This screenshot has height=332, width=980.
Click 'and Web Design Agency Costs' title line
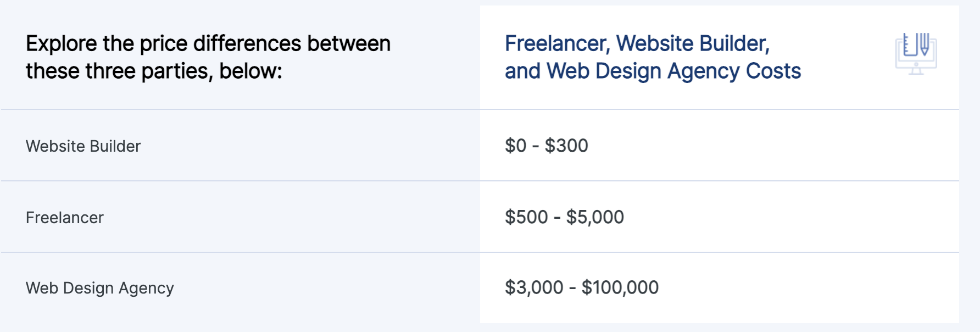coord(653,71)
